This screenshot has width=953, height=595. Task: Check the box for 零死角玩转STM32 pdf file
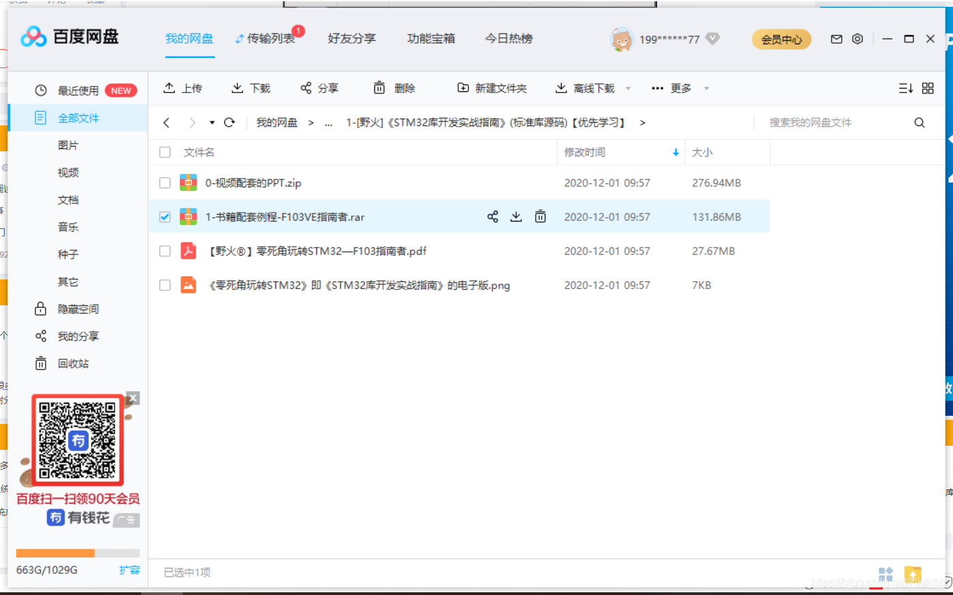[x=165, y=251]
